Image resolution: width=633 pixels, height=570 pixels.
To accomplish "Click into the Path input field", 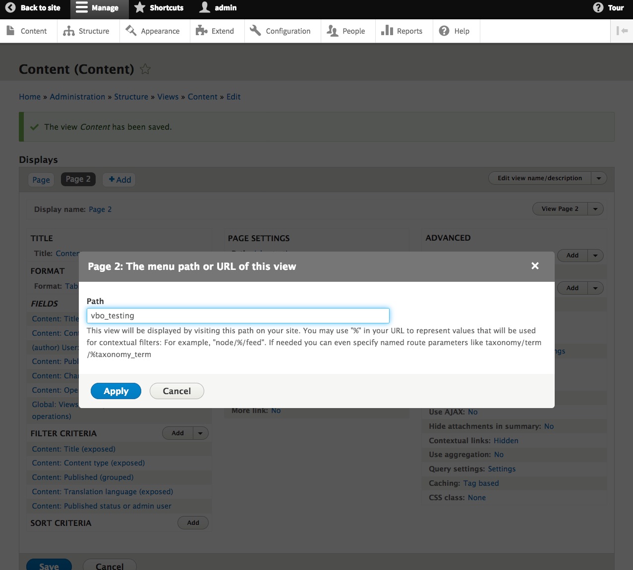I will coord(238,315).
